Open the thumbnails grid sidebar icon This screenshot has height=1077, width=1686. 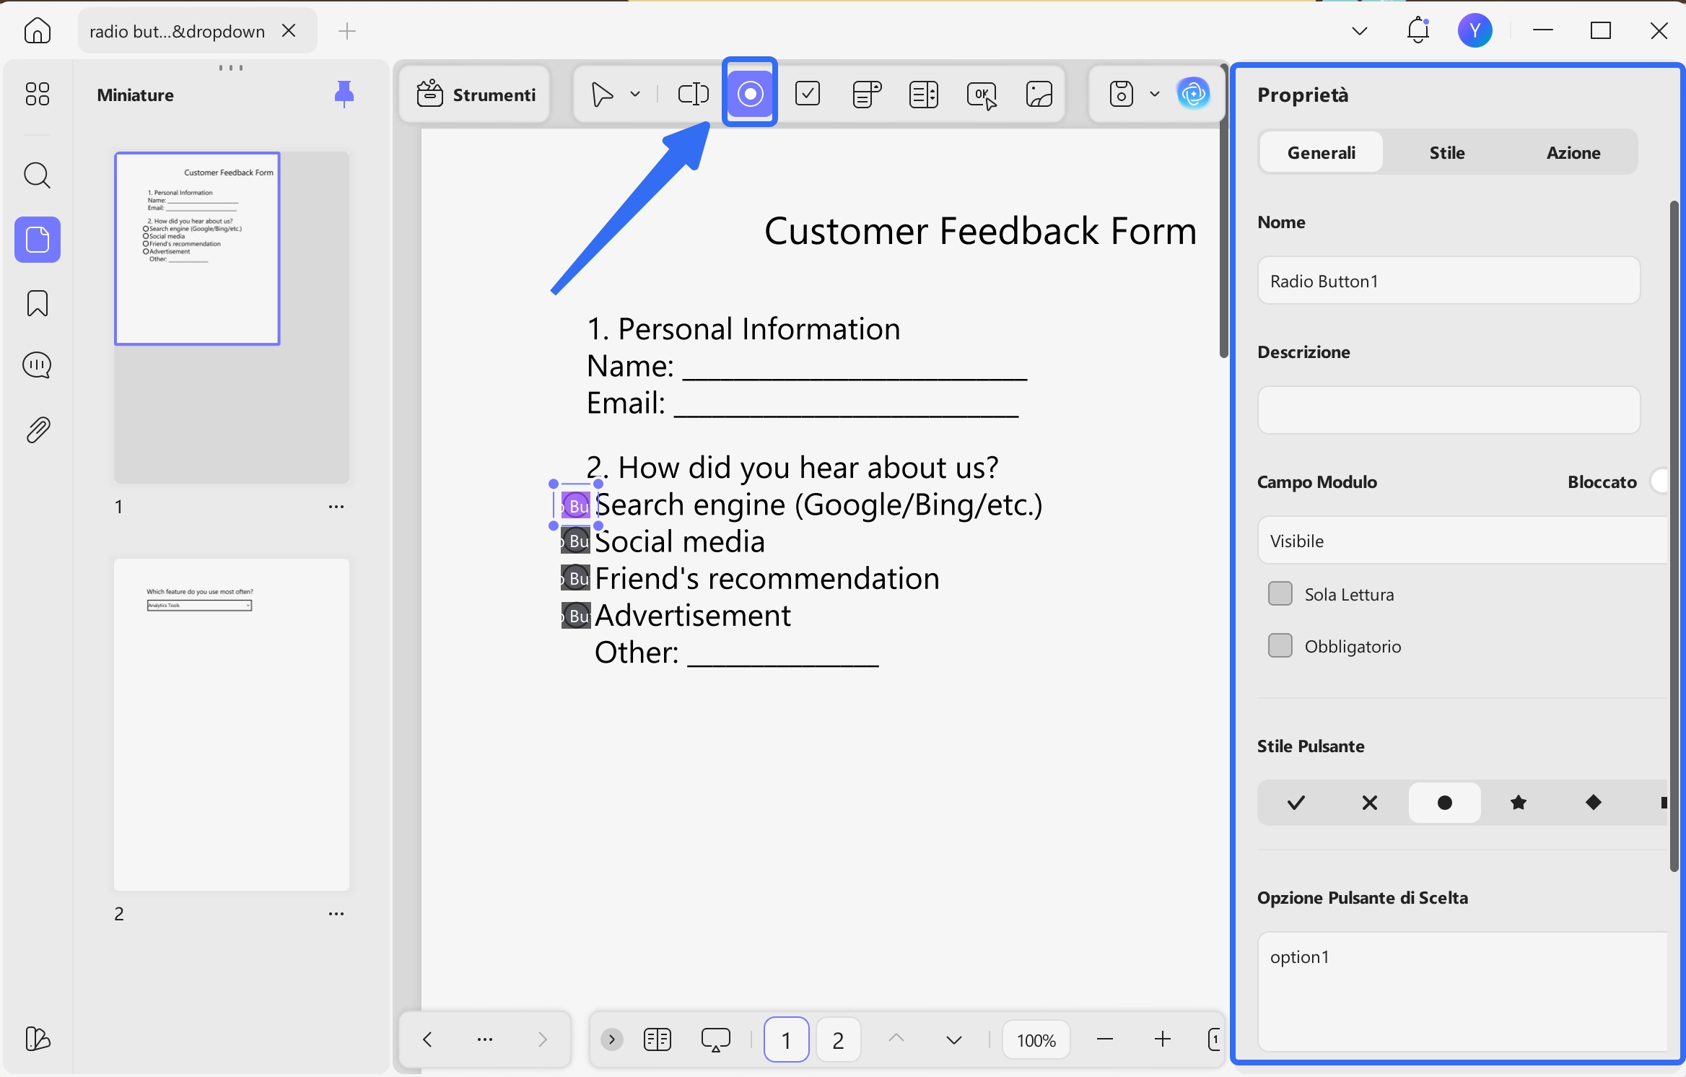point(38,94)
